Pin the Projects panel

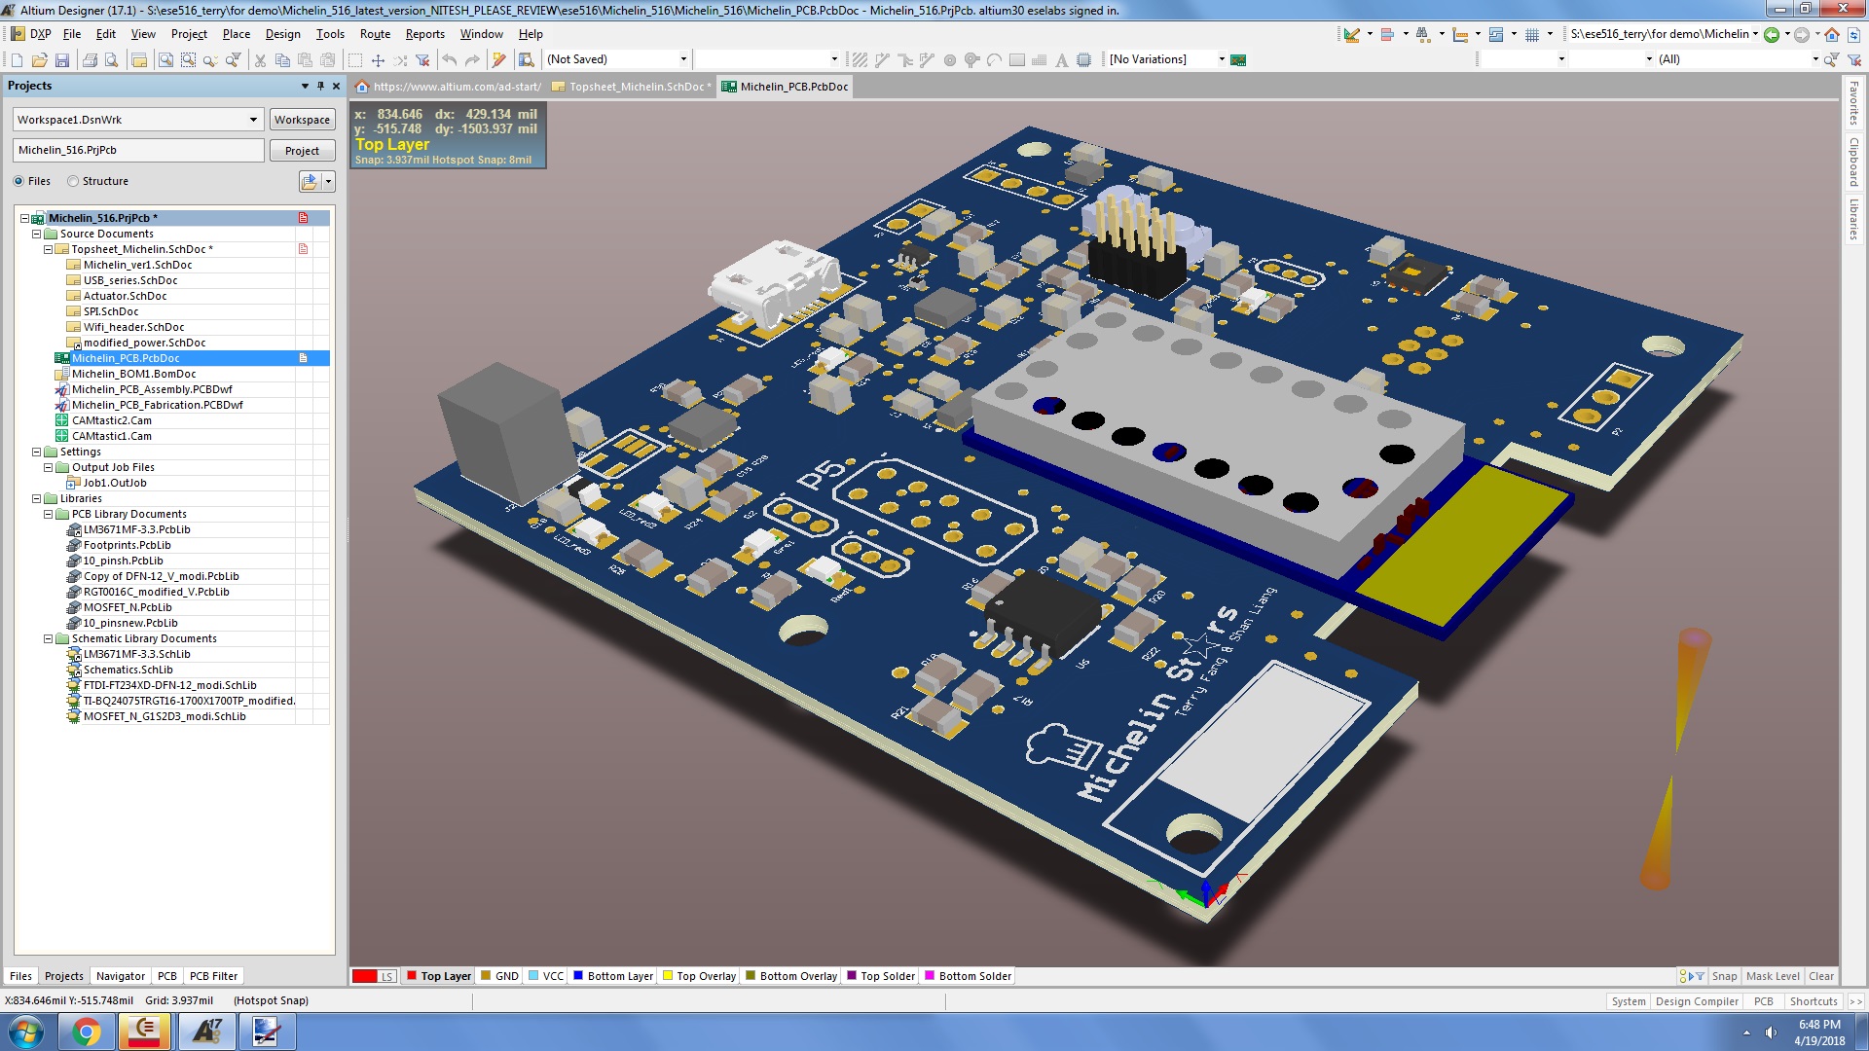(x=320, y=86)
